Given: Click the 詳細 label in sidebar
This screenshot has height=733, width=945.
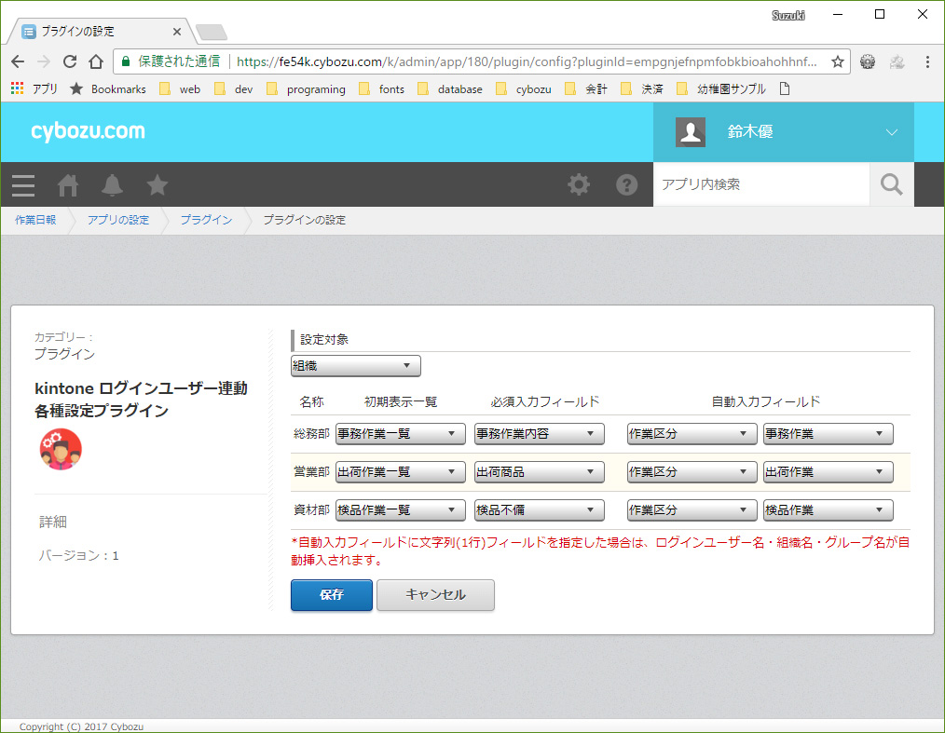Looking at the screenshot, I should coord(53,523).
